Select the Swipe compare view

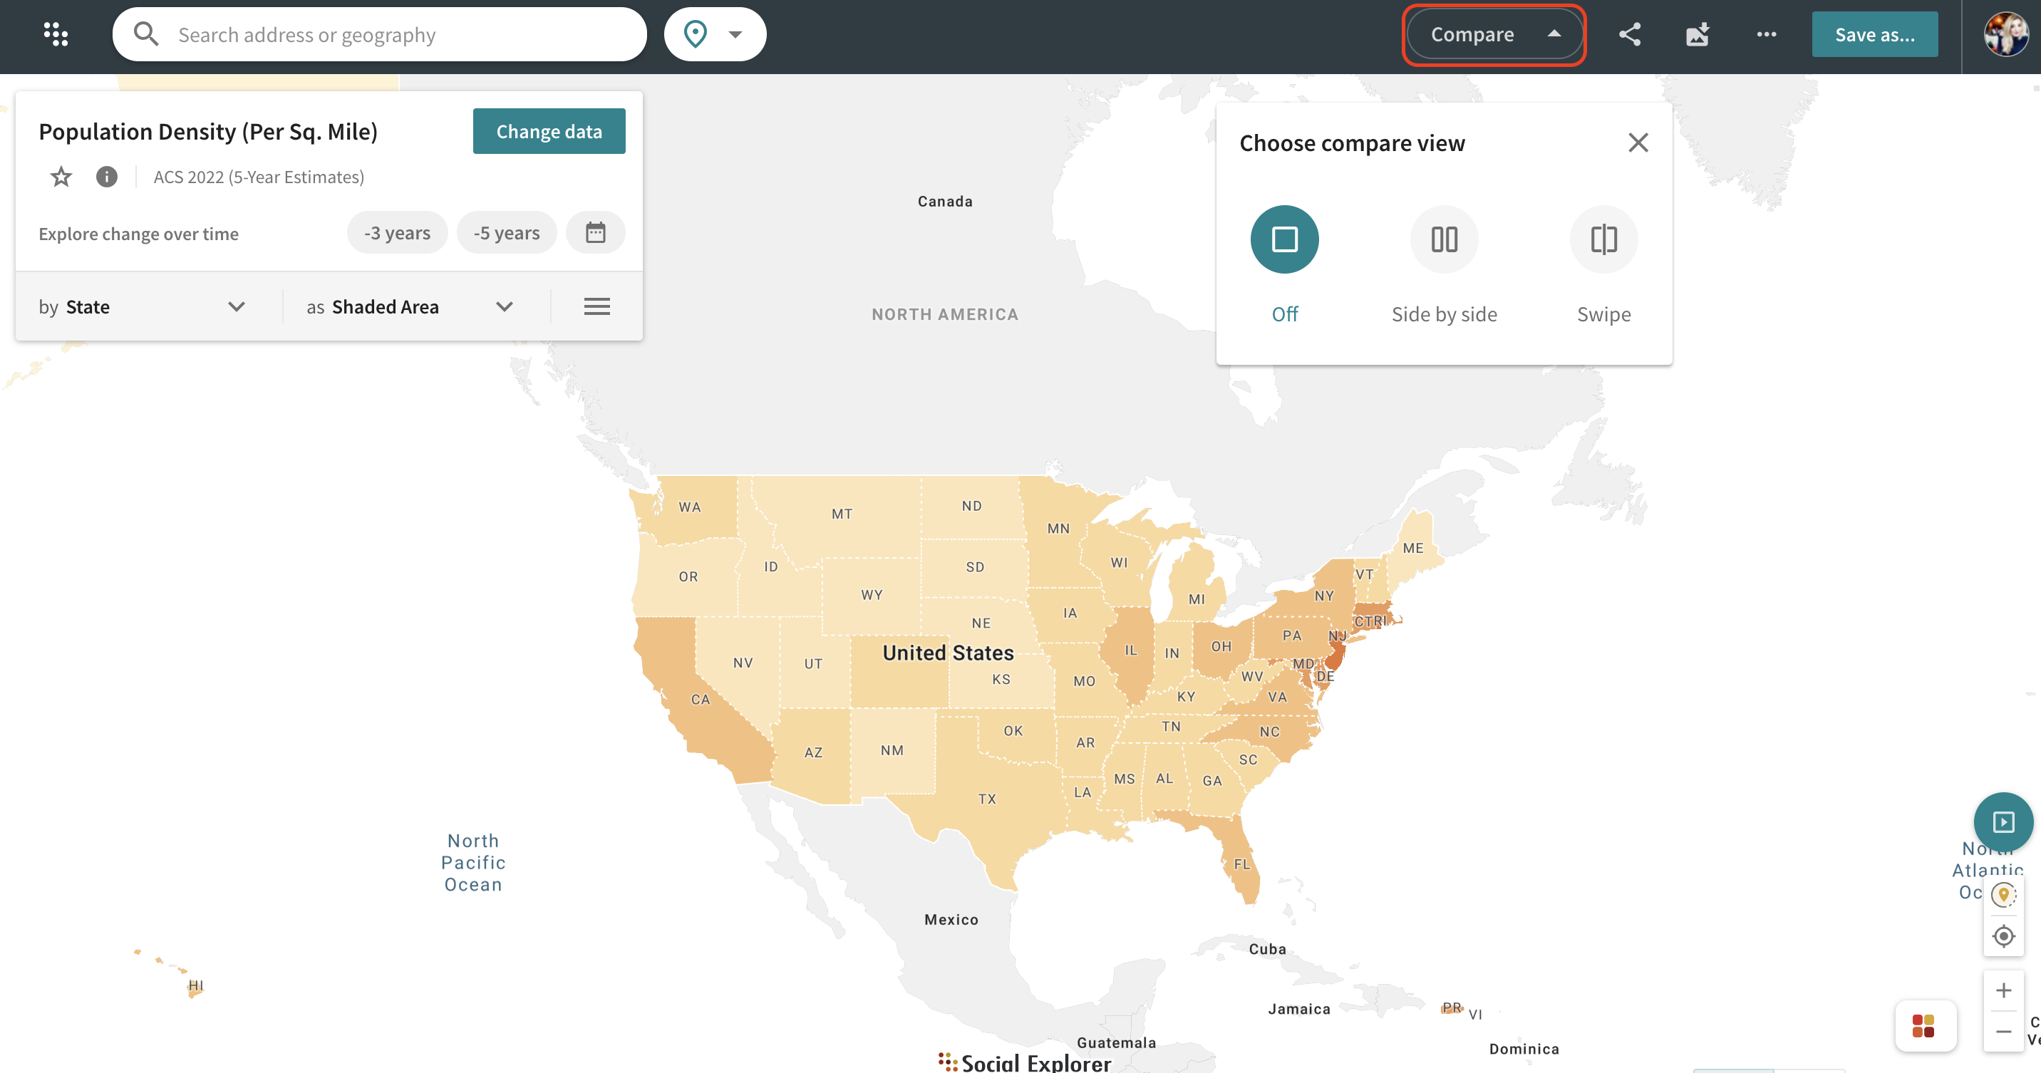(1603, 239)
